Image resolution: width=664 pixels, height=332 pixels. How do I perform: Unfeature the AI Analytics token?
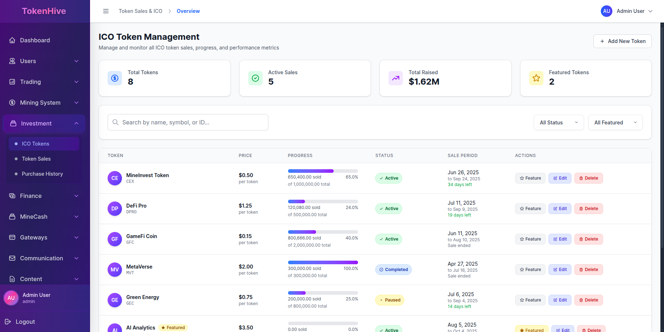pyautogui.click(x=531, y=330)
